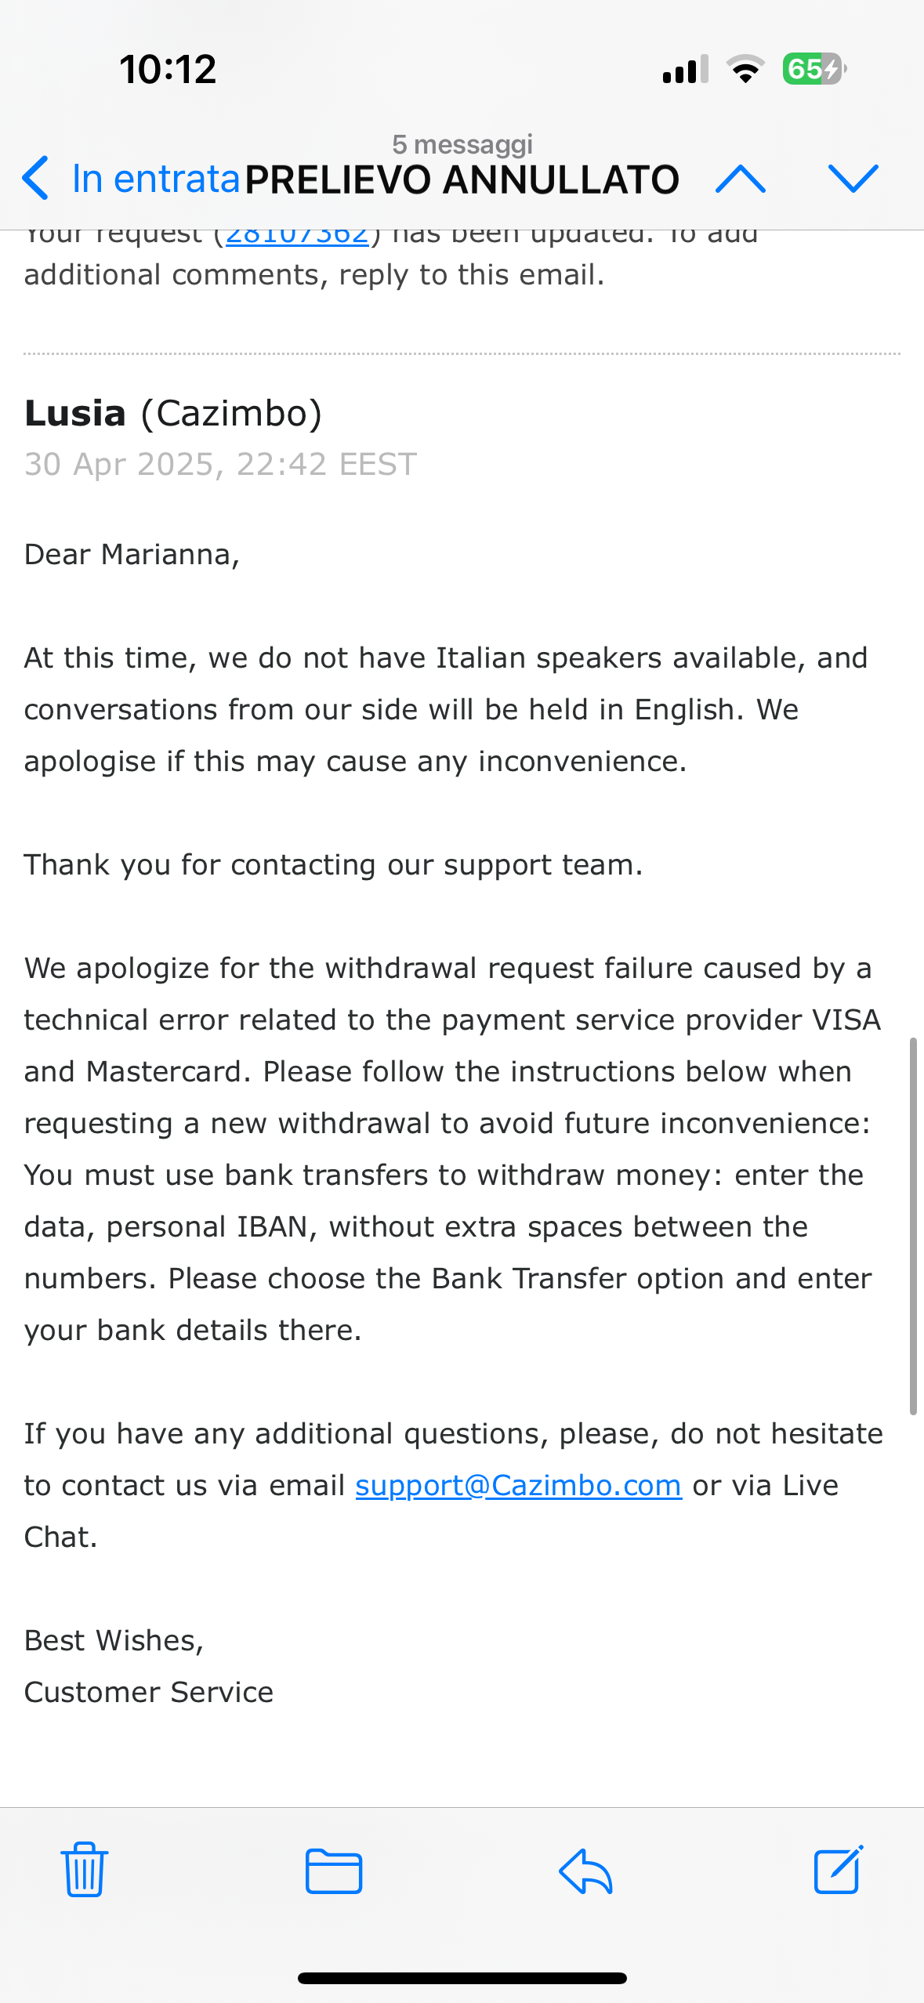
Task: Move message using the folder icon
Action: pyautogui.click(x=334, y=1871)
